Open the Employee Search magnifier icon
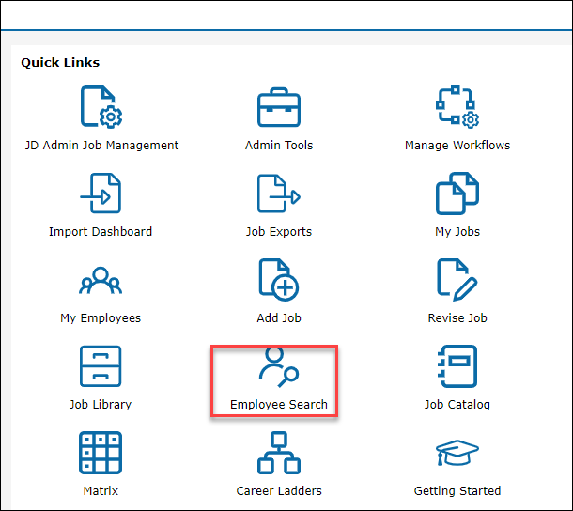 279,365
